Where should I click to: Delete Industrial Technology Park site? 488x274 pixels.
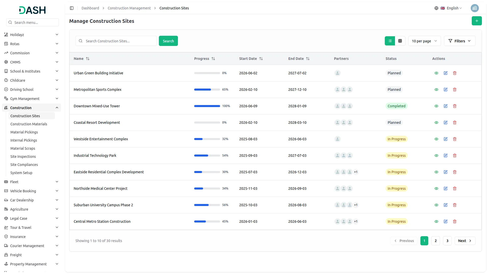point(455,156)
